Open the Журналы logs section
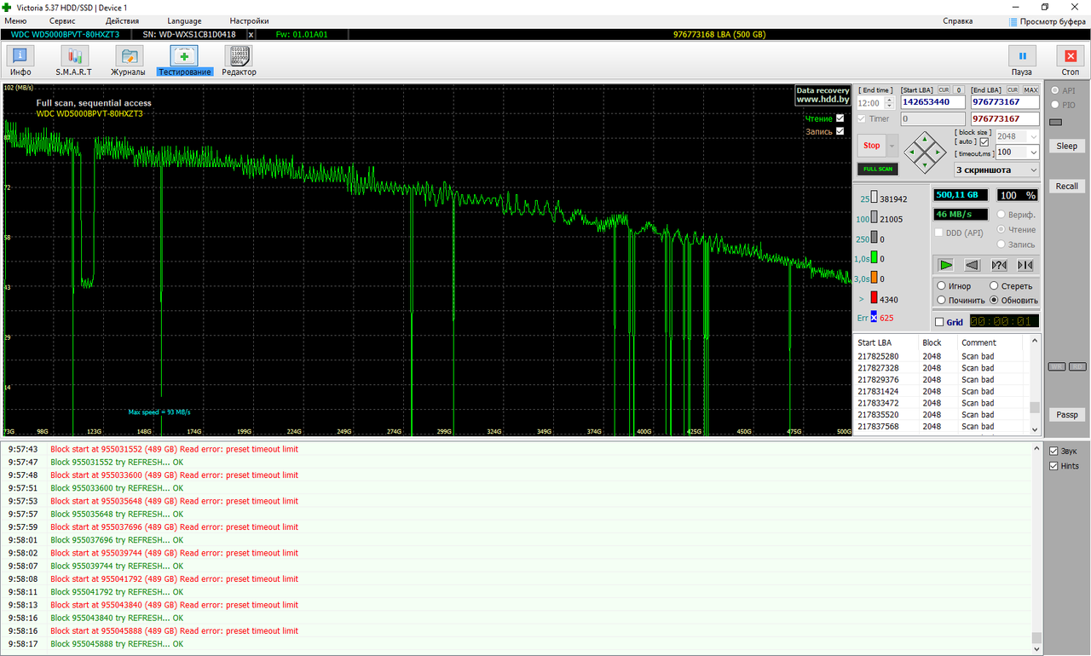The image size is (1091, 656). [x=130, y=60]
